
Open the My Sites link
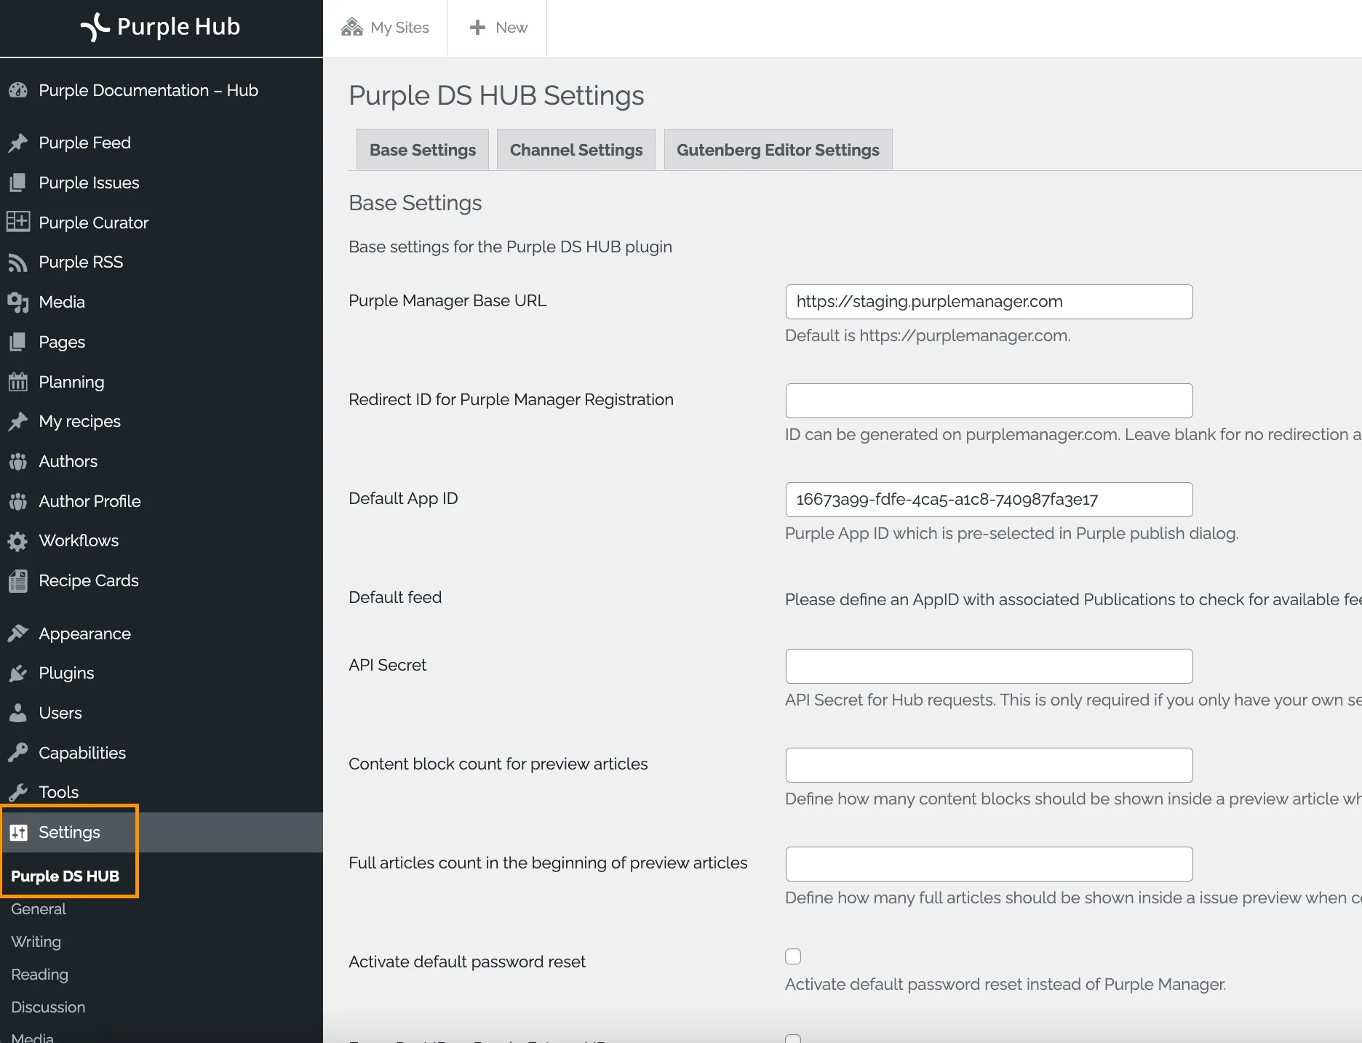pos(399,28)
